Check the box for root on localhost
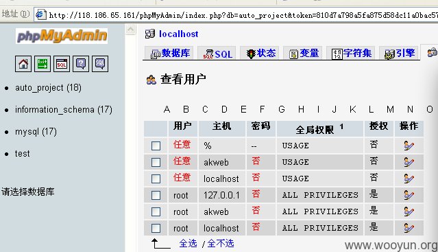The width and height of the screenshot is (438, 252). 156,228
